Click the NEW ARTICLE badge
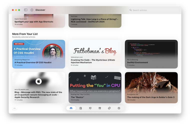The height and width of the screenshot is (125, 190). (19, 44)
